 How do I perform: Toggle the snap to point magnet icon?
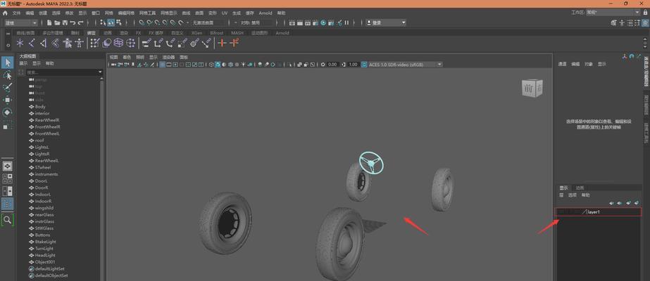(158, 22)
